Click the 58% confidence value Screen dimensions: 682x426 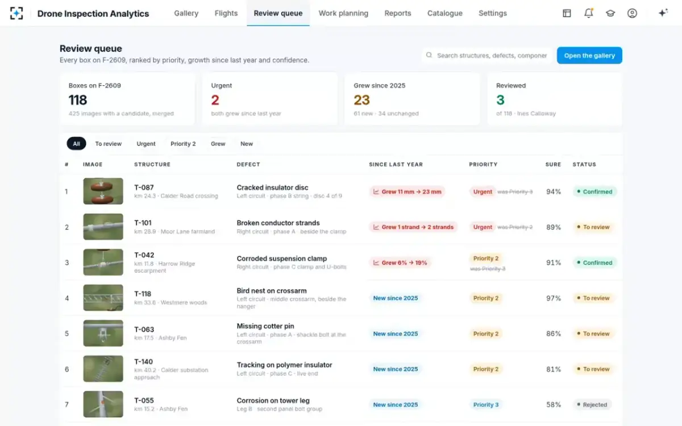[554, 405]
